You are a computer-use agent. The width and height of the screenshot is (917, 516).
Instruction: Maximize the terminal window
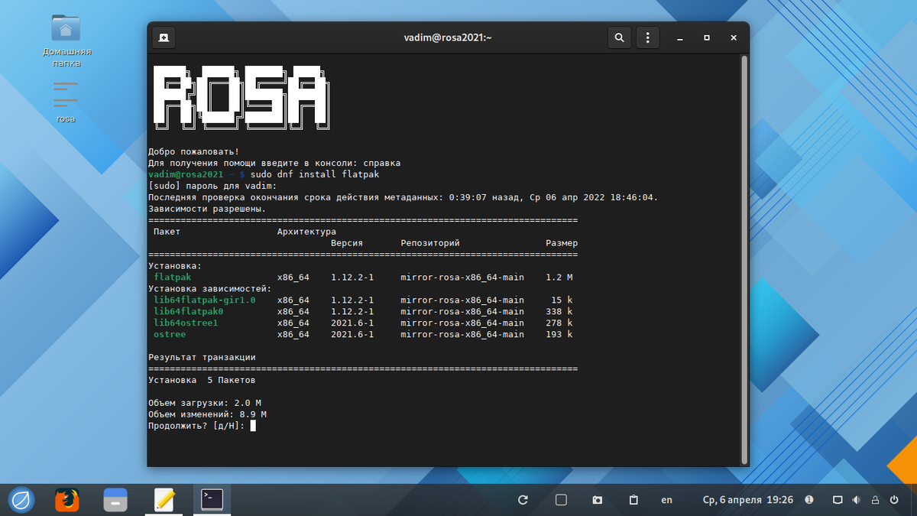tap(707, 37)
